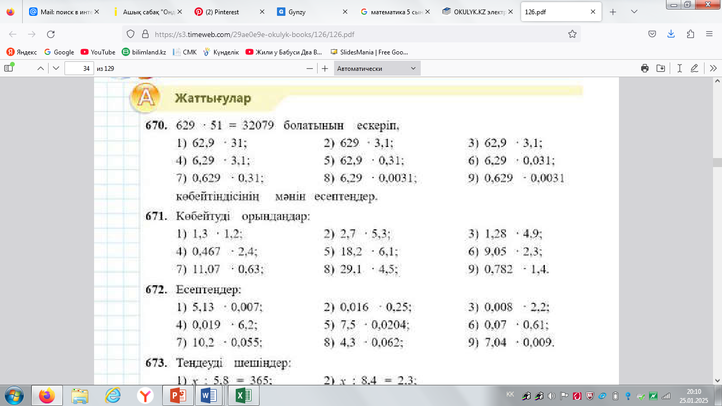Viewport: 722px width, 406px height.
Task: Open the Firefox application menu
Action: tap(709, 34)
